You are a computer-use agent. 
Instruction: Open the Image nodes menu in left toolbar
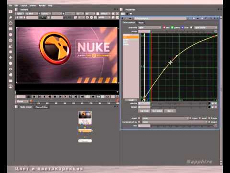11,12
